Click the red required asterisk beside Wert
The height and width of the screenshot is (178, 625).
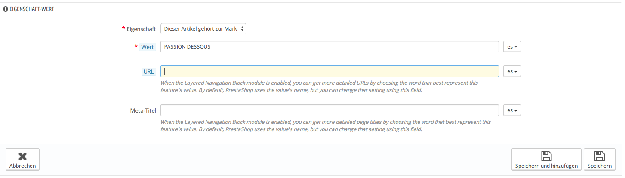coord(136,46)
